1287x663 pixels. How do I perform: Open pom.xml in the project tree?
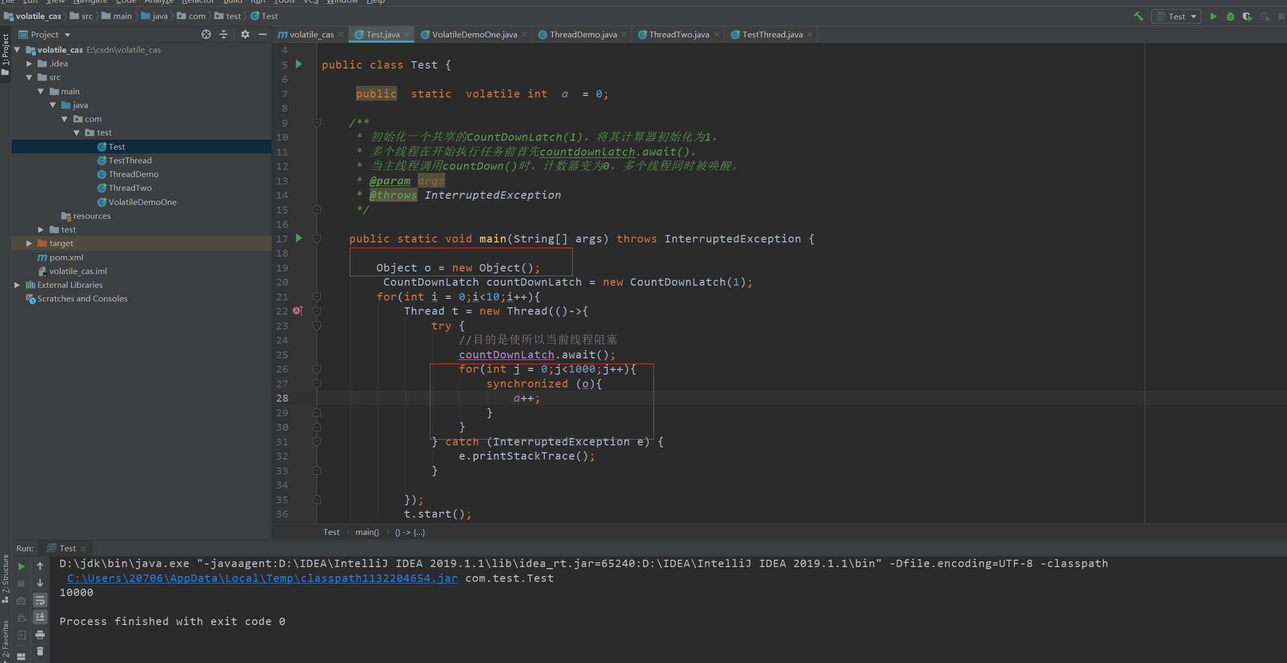pyautogui.click(x=66, y=257)
